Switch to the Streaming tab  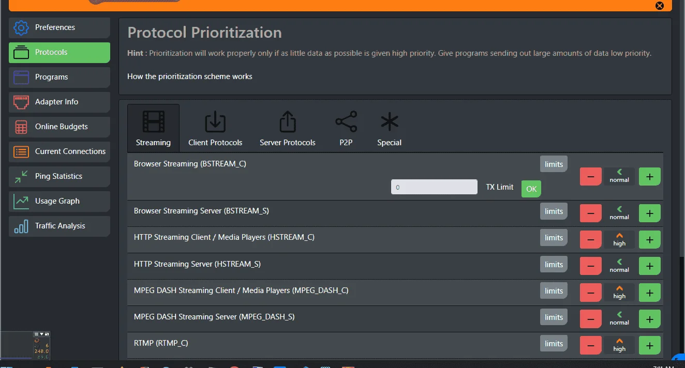(x=153, y=128)
